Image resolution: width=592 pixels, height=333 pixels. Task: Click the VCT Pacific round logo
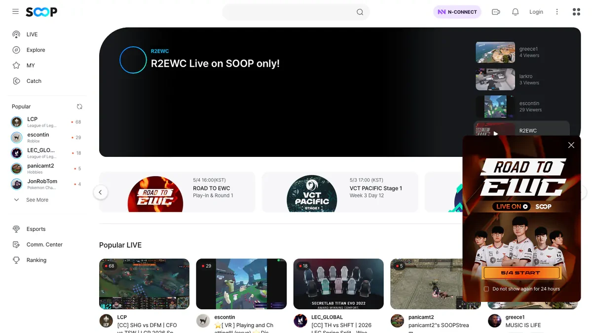312,194
